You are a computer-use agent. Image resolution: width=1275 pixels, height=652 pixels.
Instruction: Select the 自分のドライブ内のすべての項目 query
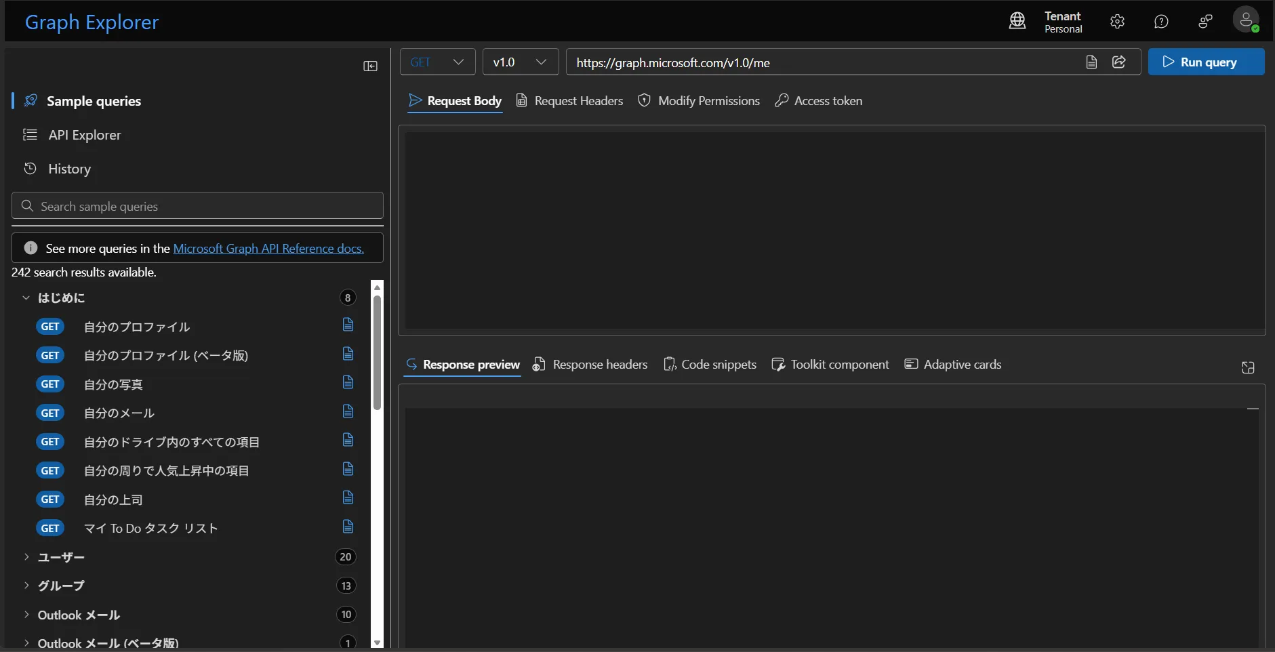(171, 442)
